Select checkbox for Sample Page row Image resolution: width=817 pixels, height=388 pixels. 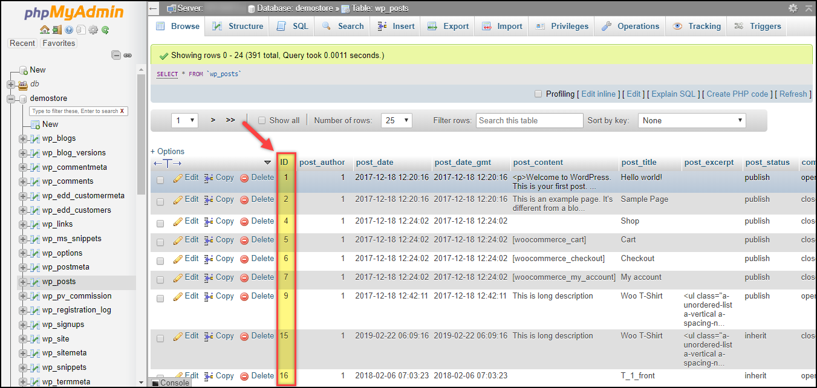click(x=160, y=201)
